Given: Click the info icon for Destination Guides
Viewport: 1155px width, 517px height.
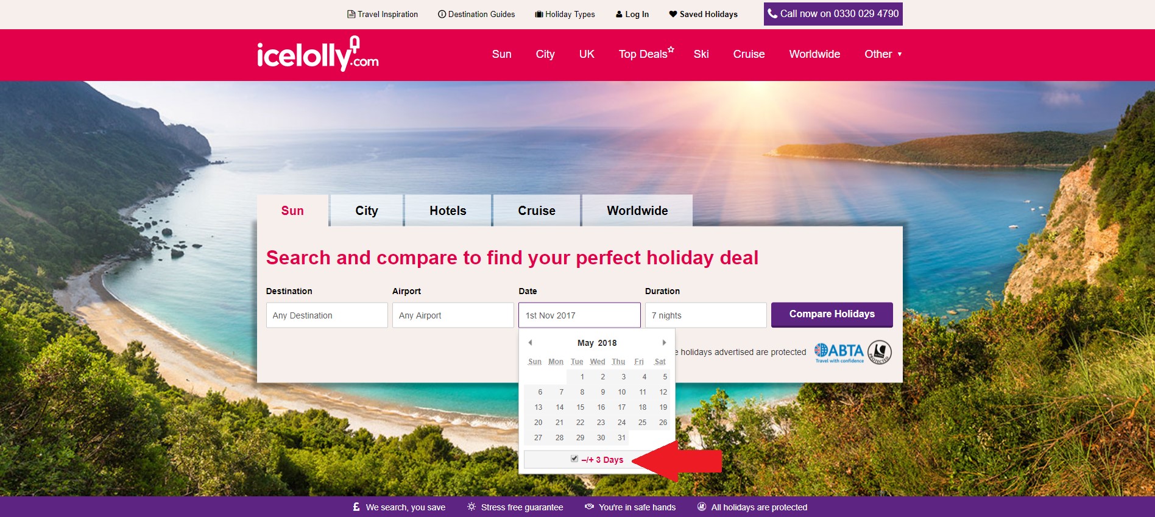Looking at the screenshot, I should (x=442, y=14).
